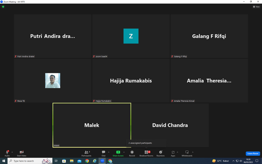Unmute using the Audio microphone icon
262x164 pixels.
click(x=7, y=152)
